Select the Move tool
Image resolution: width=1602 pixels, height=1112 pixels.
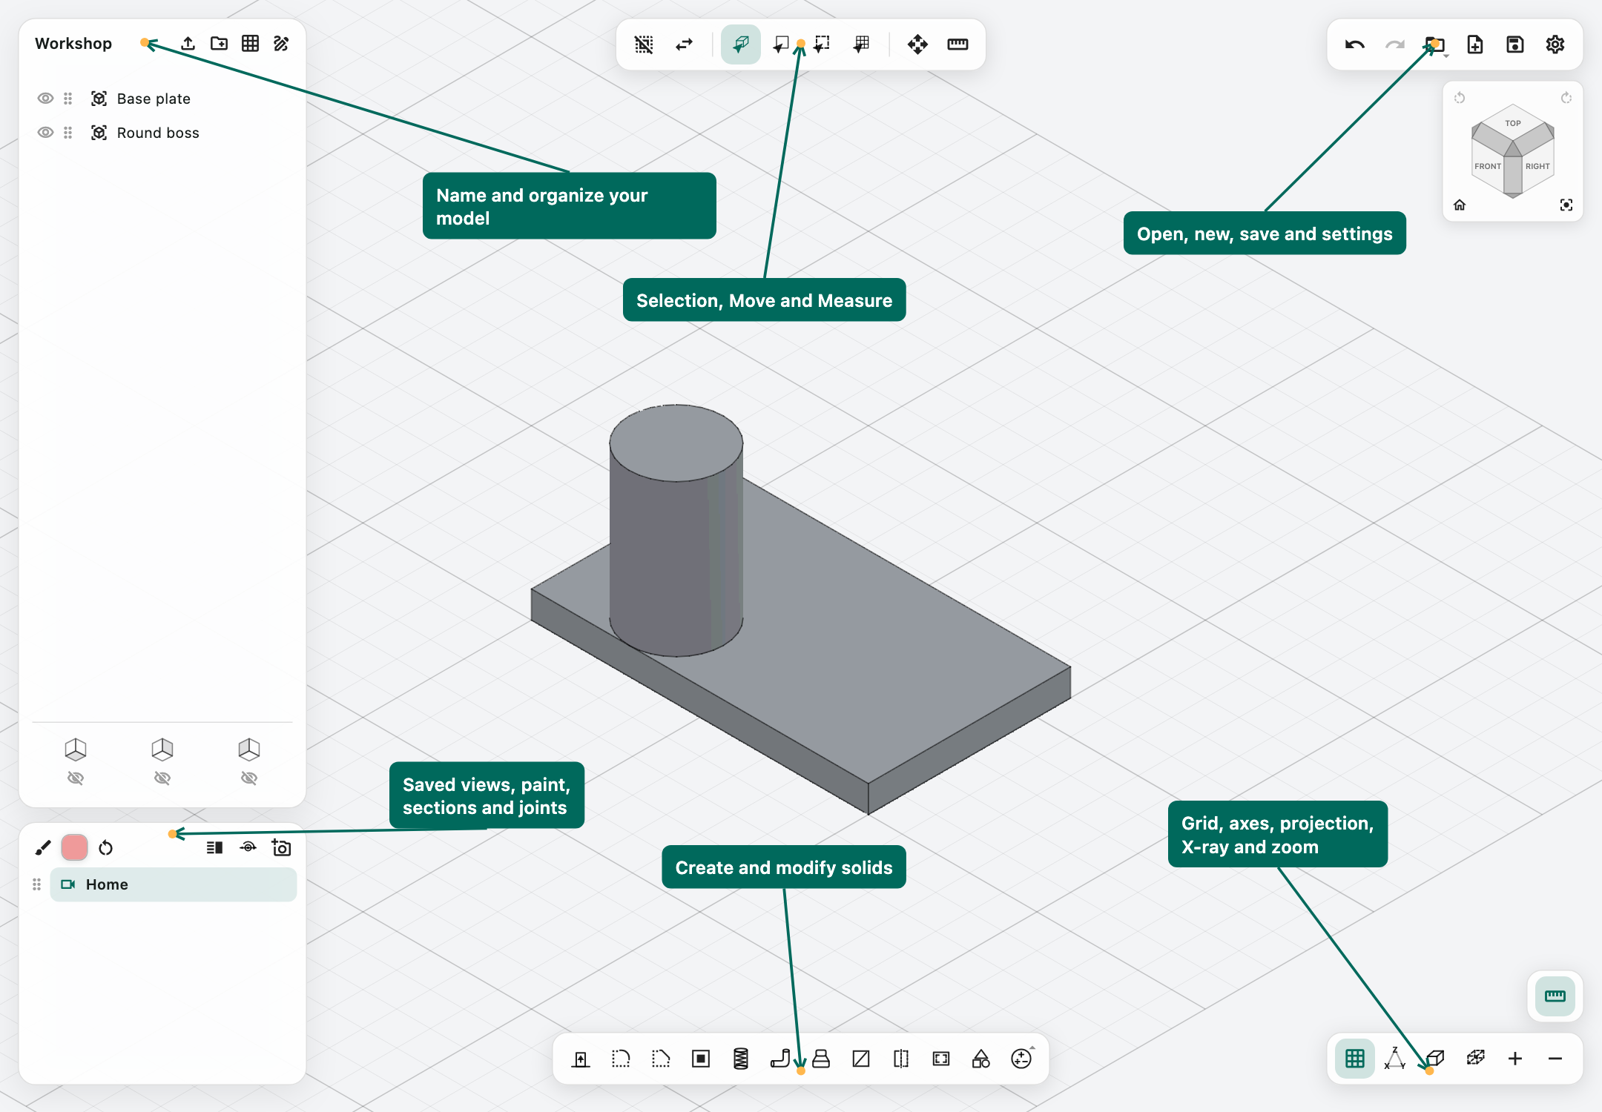(x=917, y=44)
